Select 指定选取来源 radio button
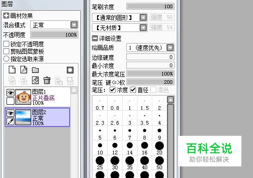This screenshot has height=178, width=253. tap(6, 58)
